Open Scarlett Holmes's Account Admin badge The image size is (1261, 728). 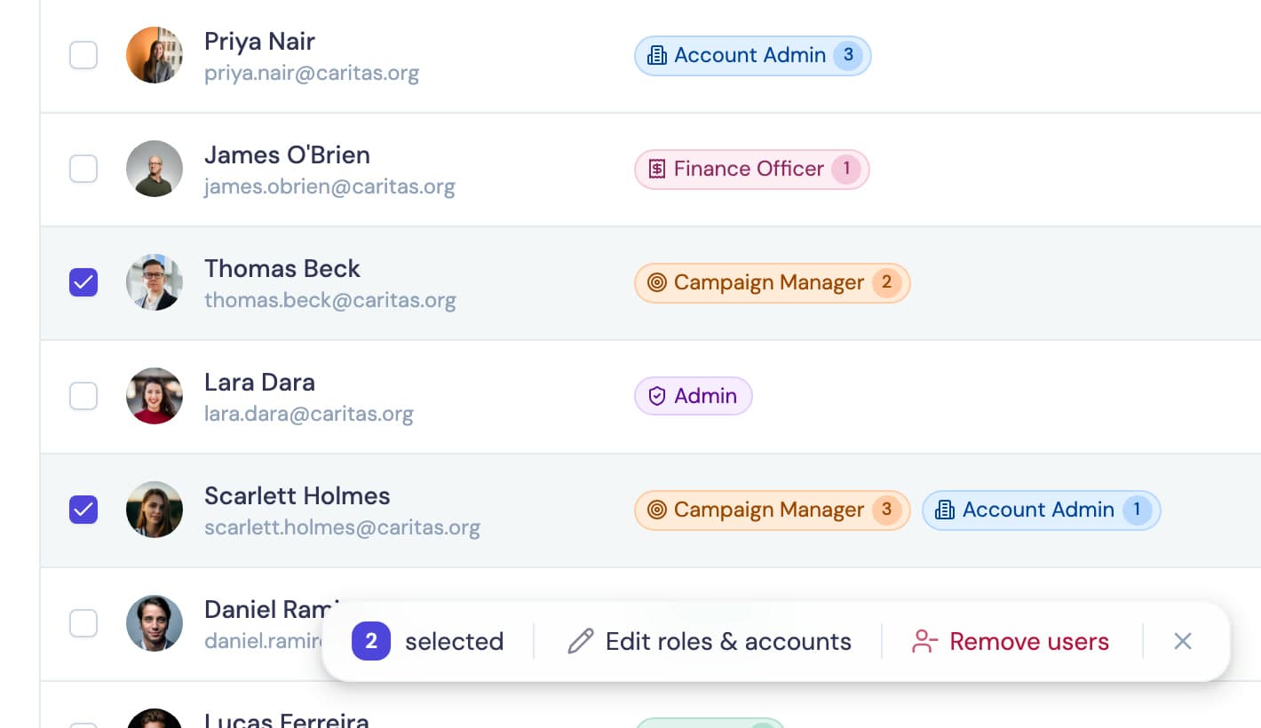pyautogui.click(x=1042, y=510)
